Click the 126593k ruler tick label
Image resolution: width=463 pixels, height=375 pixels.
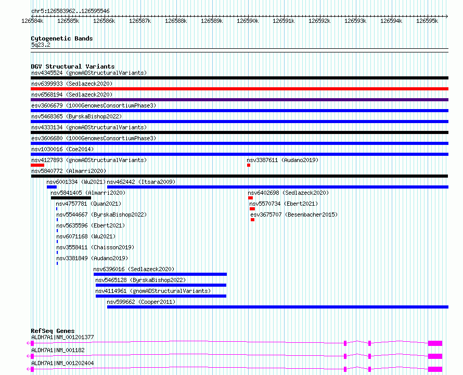[355, 21]
